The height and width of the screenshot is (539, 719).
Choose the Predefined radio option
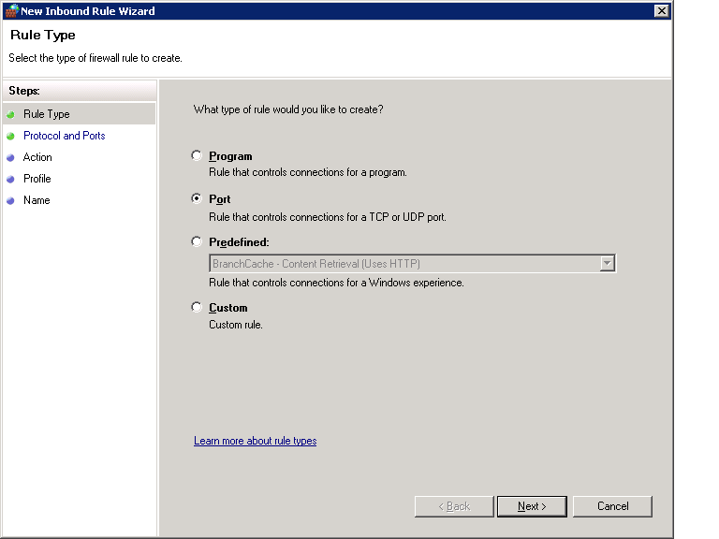pyautogui.click(x=197, y=241)
